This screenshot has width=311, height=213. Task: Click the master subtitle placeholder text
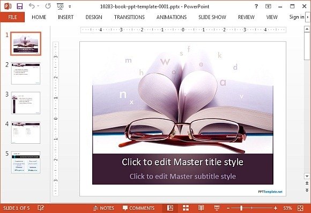tap(183, 177)
